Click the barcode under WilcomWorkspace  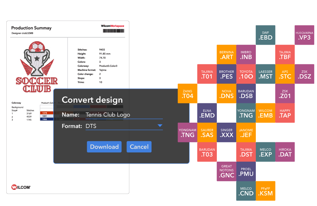click(113, 31)
